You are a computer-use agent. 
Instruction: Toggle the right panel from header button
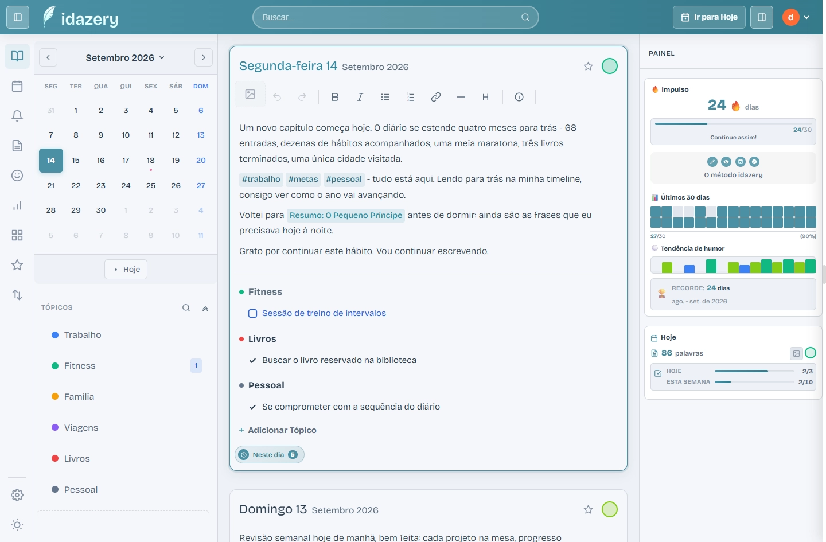[762, 17]
